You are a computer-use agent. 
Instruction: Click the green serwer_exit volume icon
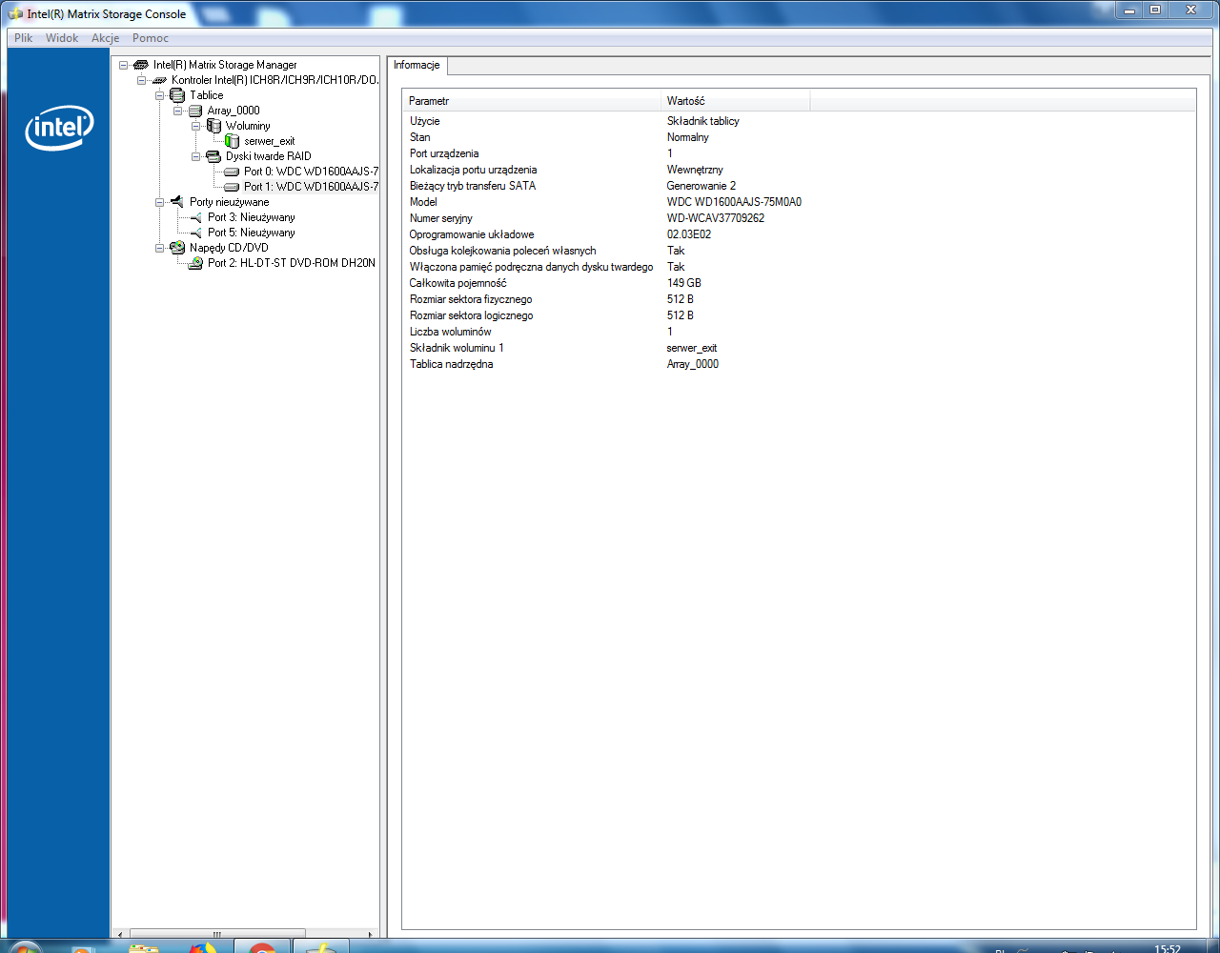click(232, 141)
